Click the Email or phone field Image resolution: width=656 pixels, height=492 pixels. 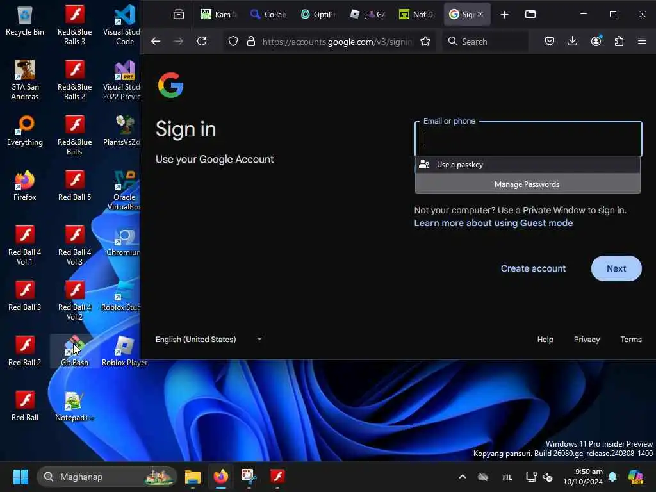pos(528,139)
